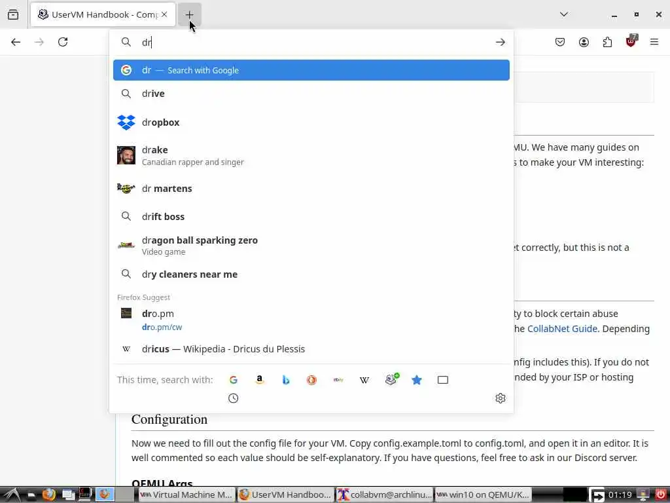This screenshot has height=503, width=670.
Task: Focus the address bar containing 'dr'
Action: (x=311, y=42)
